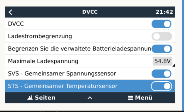Image resolution: width=184 pixels, height=112 pixels.
Task: Collapse the bottom bar with the up chevron
Action: (x=90, y=98)
